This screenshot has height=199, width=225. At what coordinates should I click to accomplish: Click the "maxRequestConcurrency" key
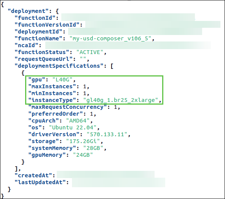67,107
